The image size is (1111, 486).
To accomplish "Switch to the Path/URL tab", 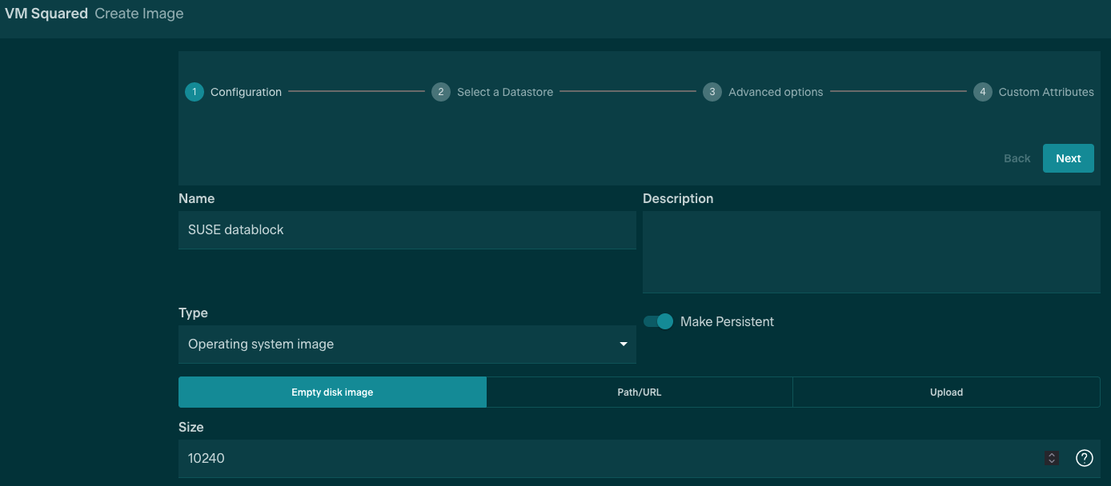I will 639,392.
